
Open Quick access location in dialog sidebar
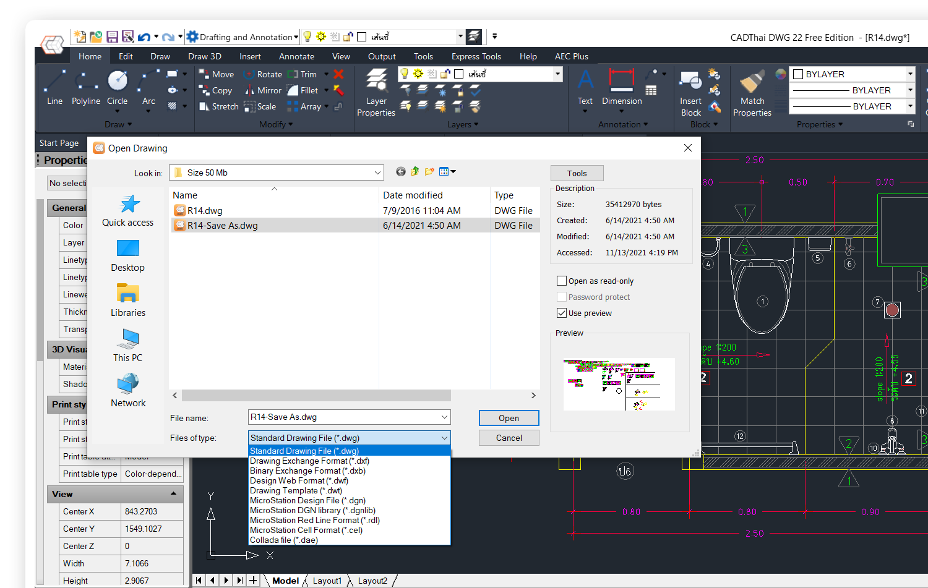(x=128, y=211)
